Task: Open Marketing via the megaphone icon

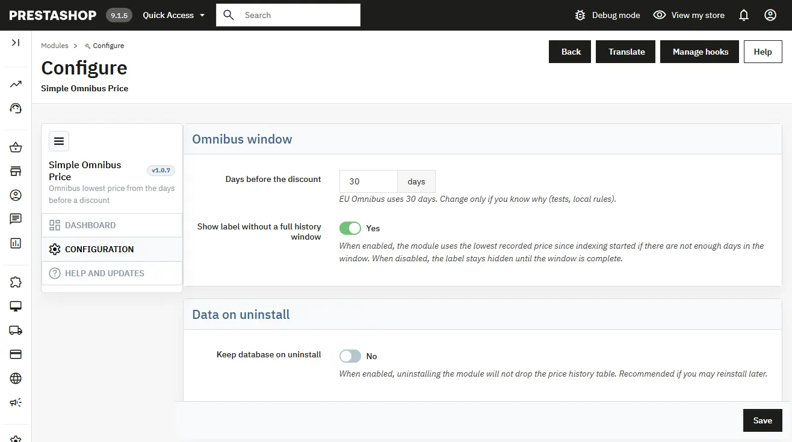Action: [x=16, y=402]
